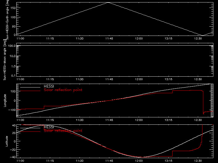Screen dimensions: 218x163
Task: Click the Sun-HESSI-Earth angle axis label
Action: coord(7,20)
